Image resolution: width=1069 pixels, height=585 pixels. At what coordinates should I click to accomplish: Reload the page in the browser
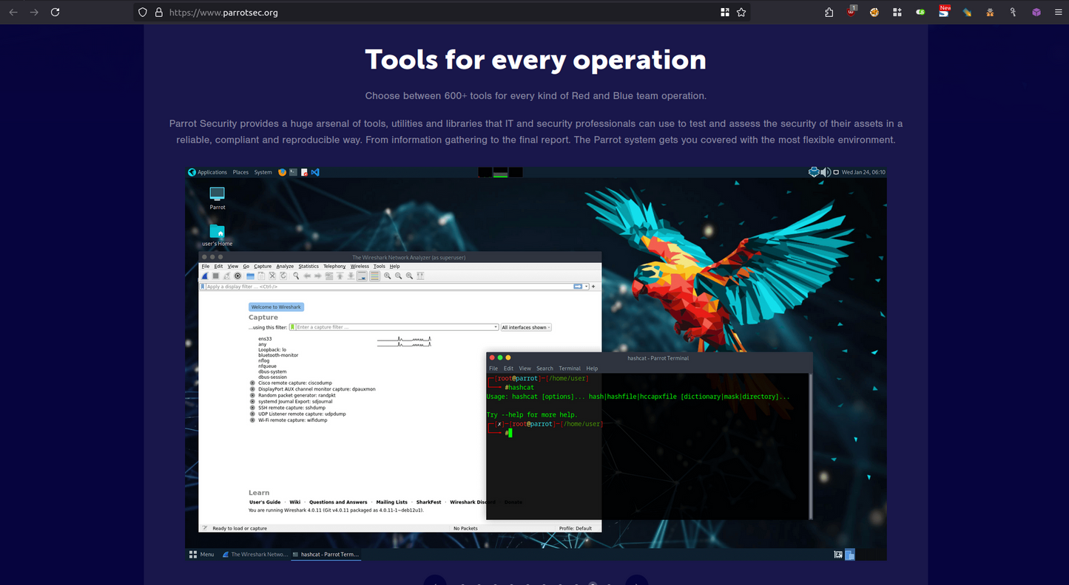[x=55, y=12]
